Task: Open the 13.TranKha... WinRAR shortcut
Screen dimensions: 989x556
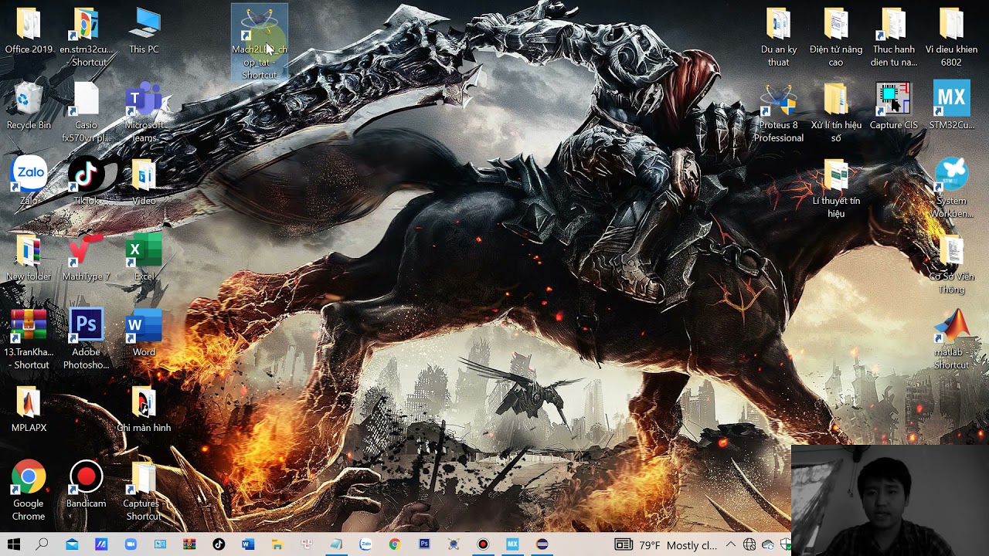Action: [29, 340]
